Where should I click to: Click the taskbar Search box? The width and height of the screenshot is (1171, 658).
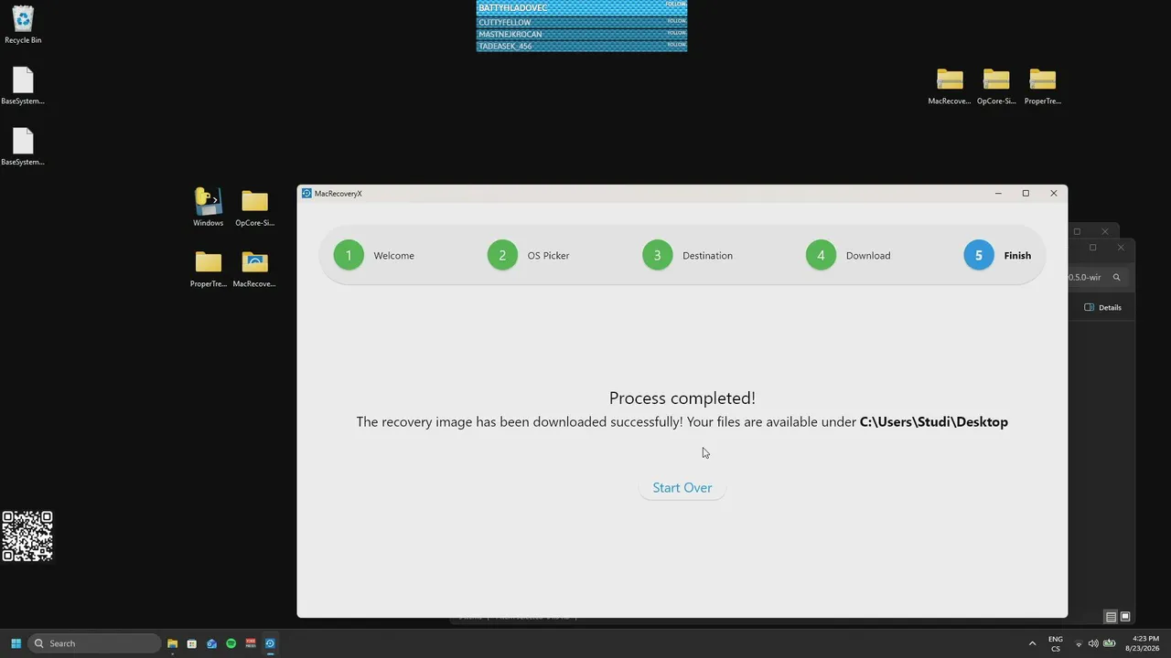(x=95, y=643)
